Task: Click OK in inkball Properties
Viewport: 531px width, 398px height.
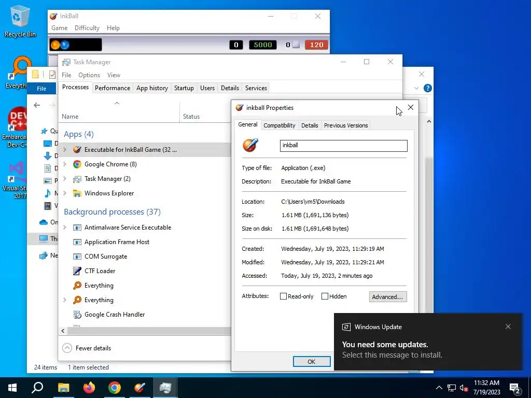Action: (x=312, y=361)
